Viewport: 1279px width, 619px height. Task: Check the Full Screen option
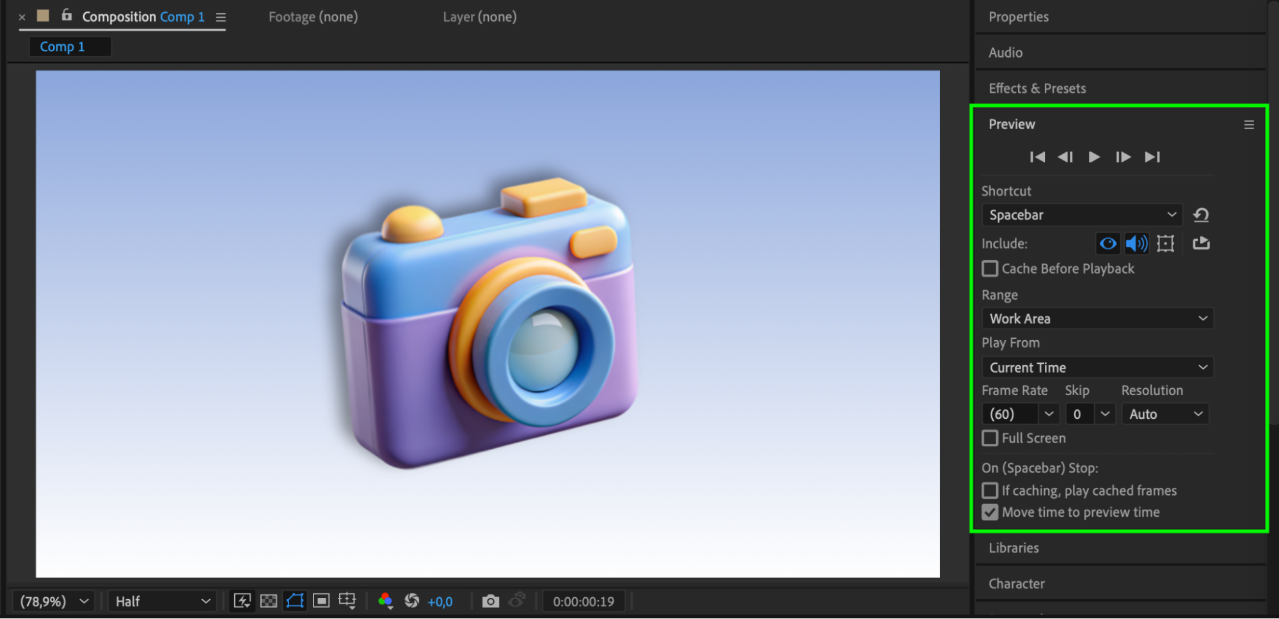coord(990,438)
